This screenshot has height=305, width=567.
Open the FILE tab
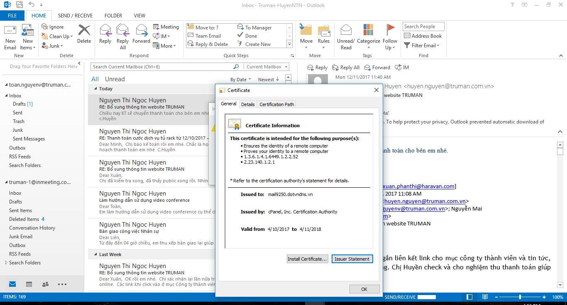click(x=12, y=16)
